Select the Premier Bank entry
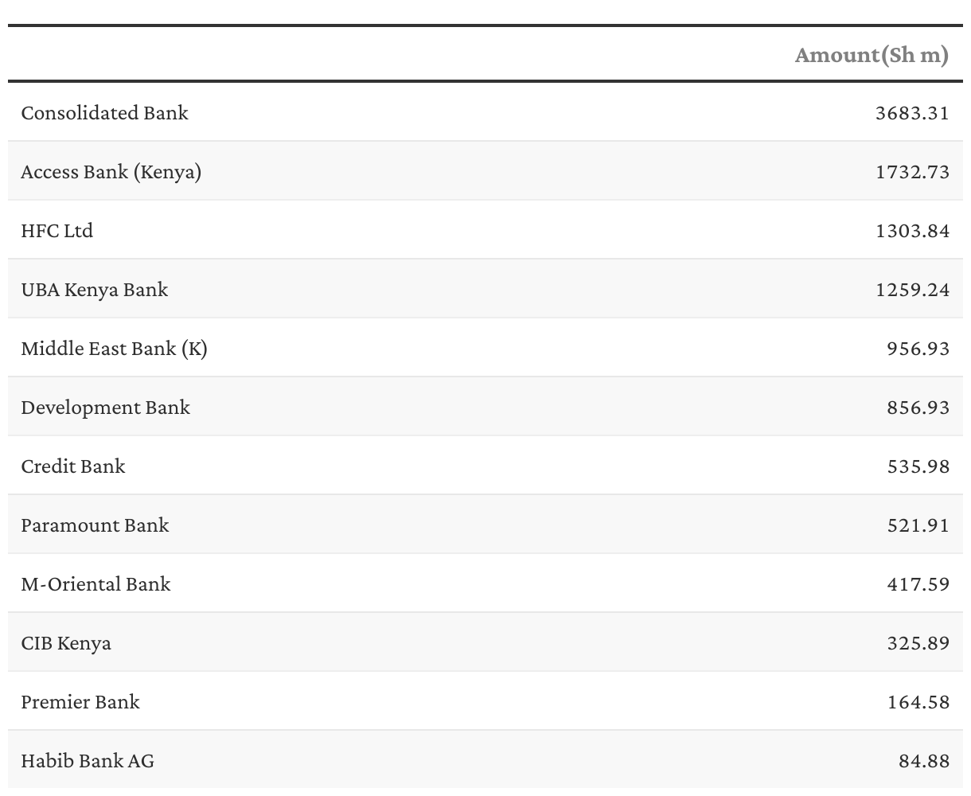The width and height of the screenshot is (971, 796). coord(80,702)
